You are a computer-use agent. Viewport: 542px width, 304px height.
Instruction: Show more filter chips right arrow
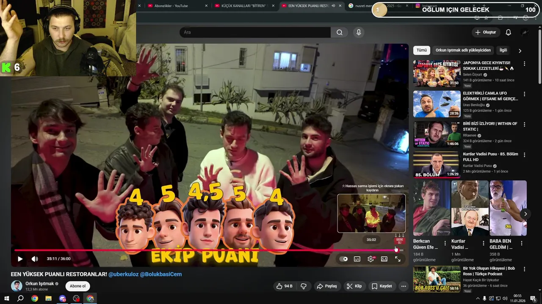pos(520,51)
